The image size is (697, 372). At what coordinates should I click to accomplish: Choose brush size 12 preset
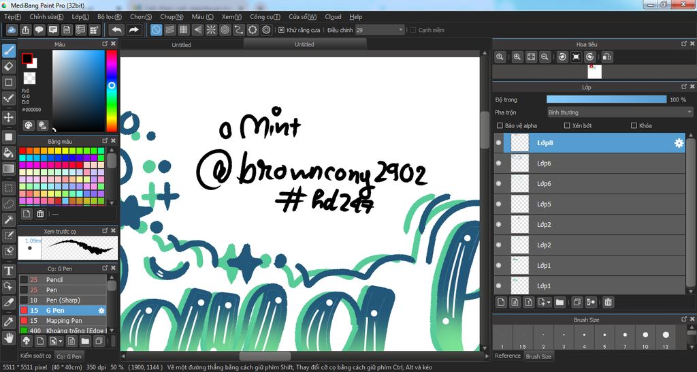click(666, 338)
